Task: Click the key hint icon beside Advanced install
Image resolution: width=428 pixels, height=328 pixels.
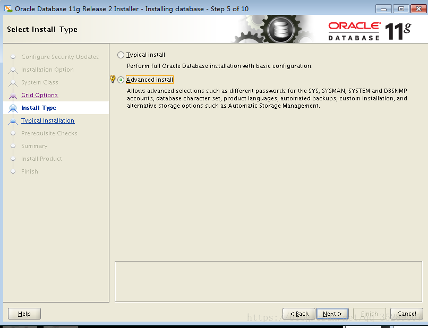Action: coord(113,79)
